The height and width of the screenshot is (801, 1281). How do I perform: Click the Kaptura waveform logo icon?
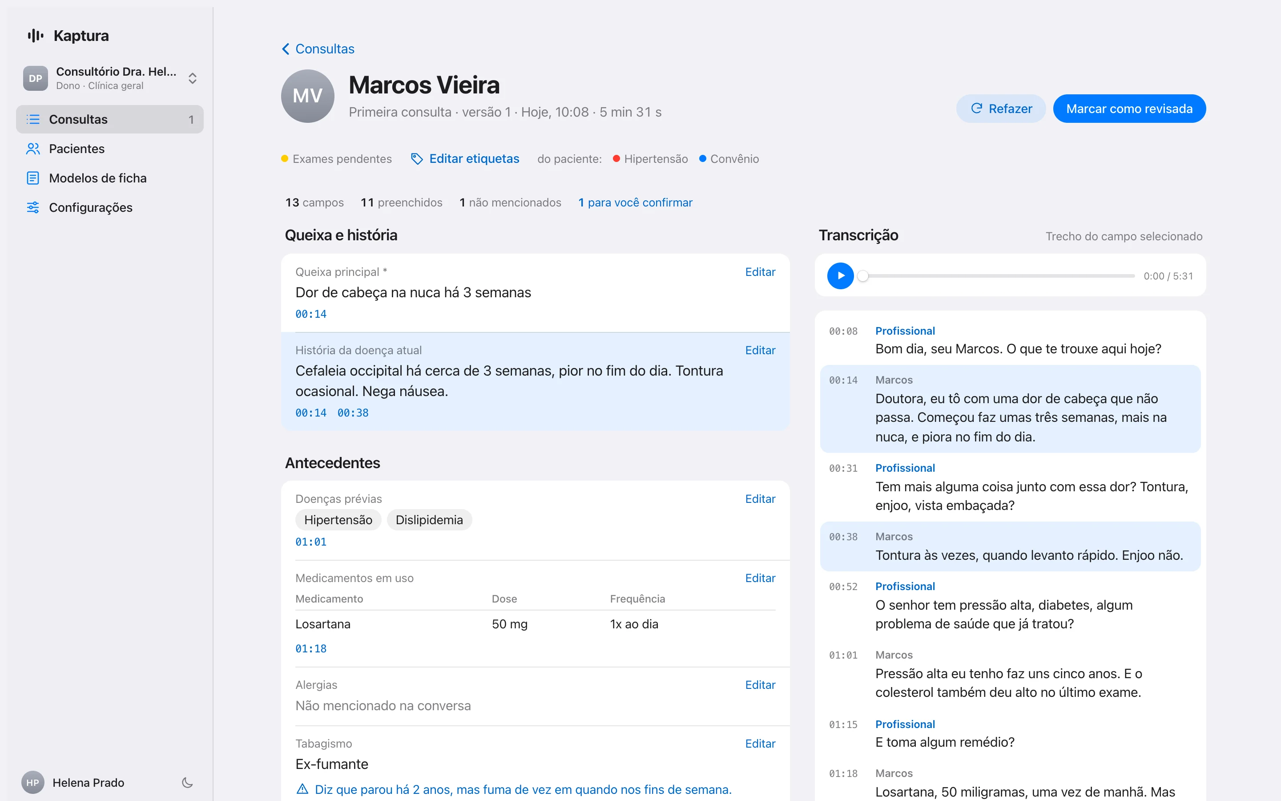click(x=36, y=36)
